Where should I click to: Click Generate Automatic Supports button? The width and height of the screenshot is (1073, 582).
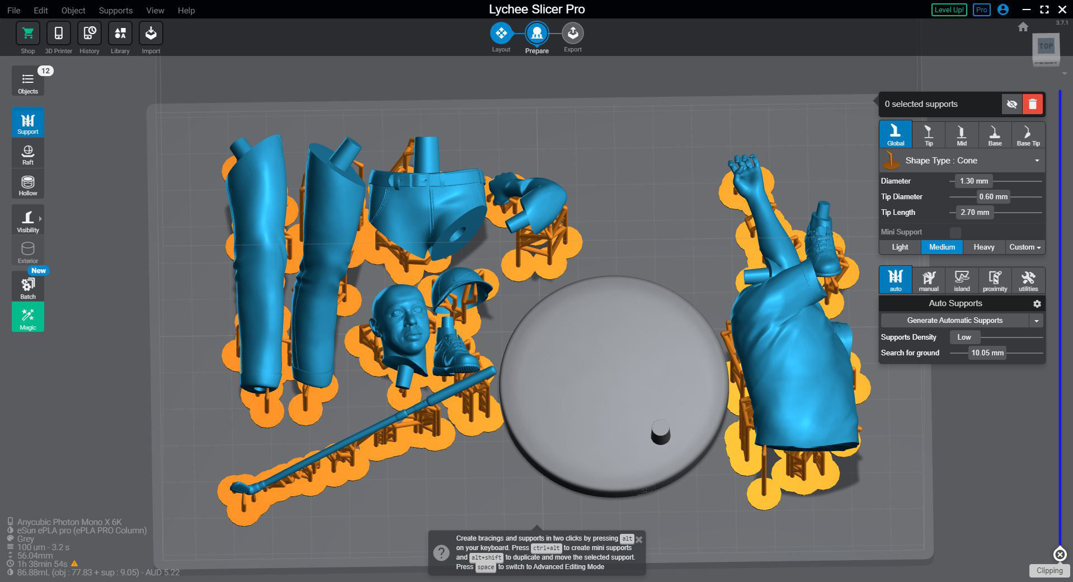pyautogui.click(x=954, y=321)
